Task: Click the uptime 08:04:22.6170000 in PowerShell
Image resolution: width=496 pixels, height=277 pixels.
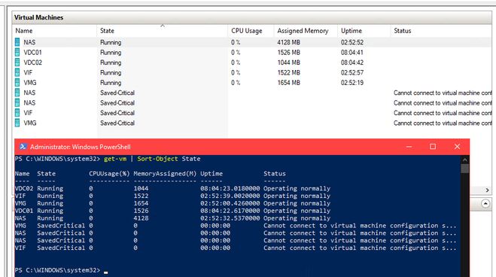Action: tap(230, 211)
